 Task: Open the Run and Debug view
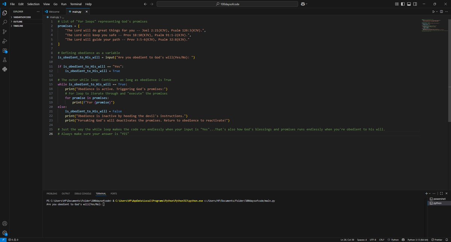(5, 41)
